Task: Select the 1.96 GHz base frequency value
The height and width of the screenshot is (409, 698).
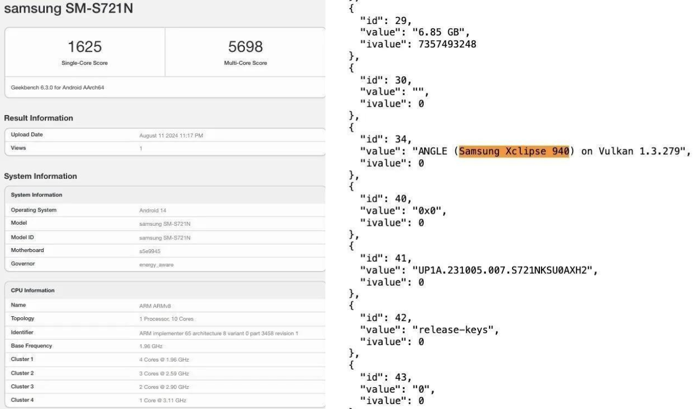Action: (x=151, y=346)
